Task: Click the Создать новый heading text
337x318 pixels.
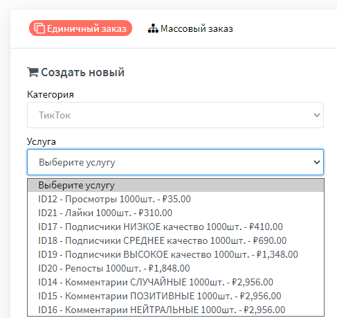Action: pyautogui.click(x=82, y=72)
